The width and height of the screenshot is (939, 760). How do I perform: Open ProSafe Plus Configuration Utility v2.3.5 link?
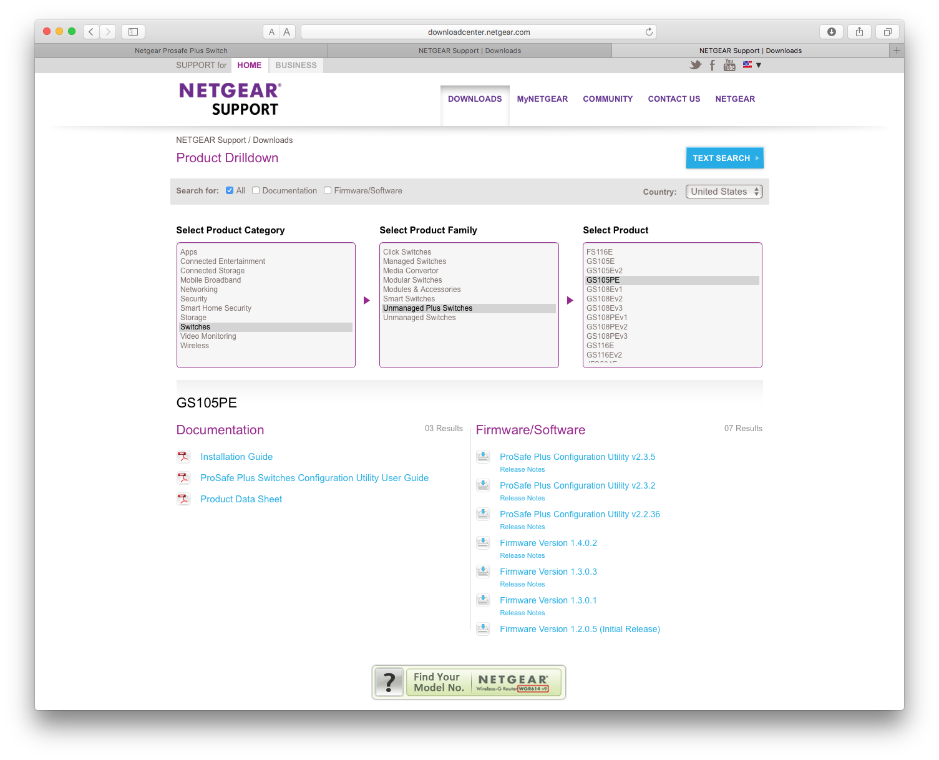click(x=577, y=457)
